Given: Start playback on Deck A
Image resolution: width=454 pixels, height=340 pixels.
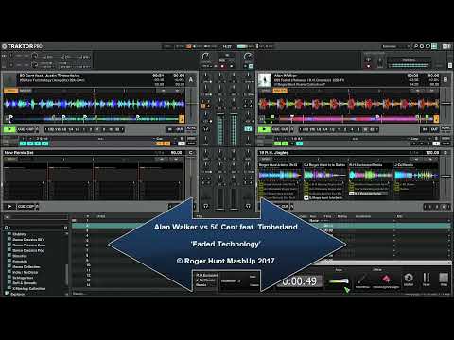Looking at the screenshot, I should [x=9, y=129].
